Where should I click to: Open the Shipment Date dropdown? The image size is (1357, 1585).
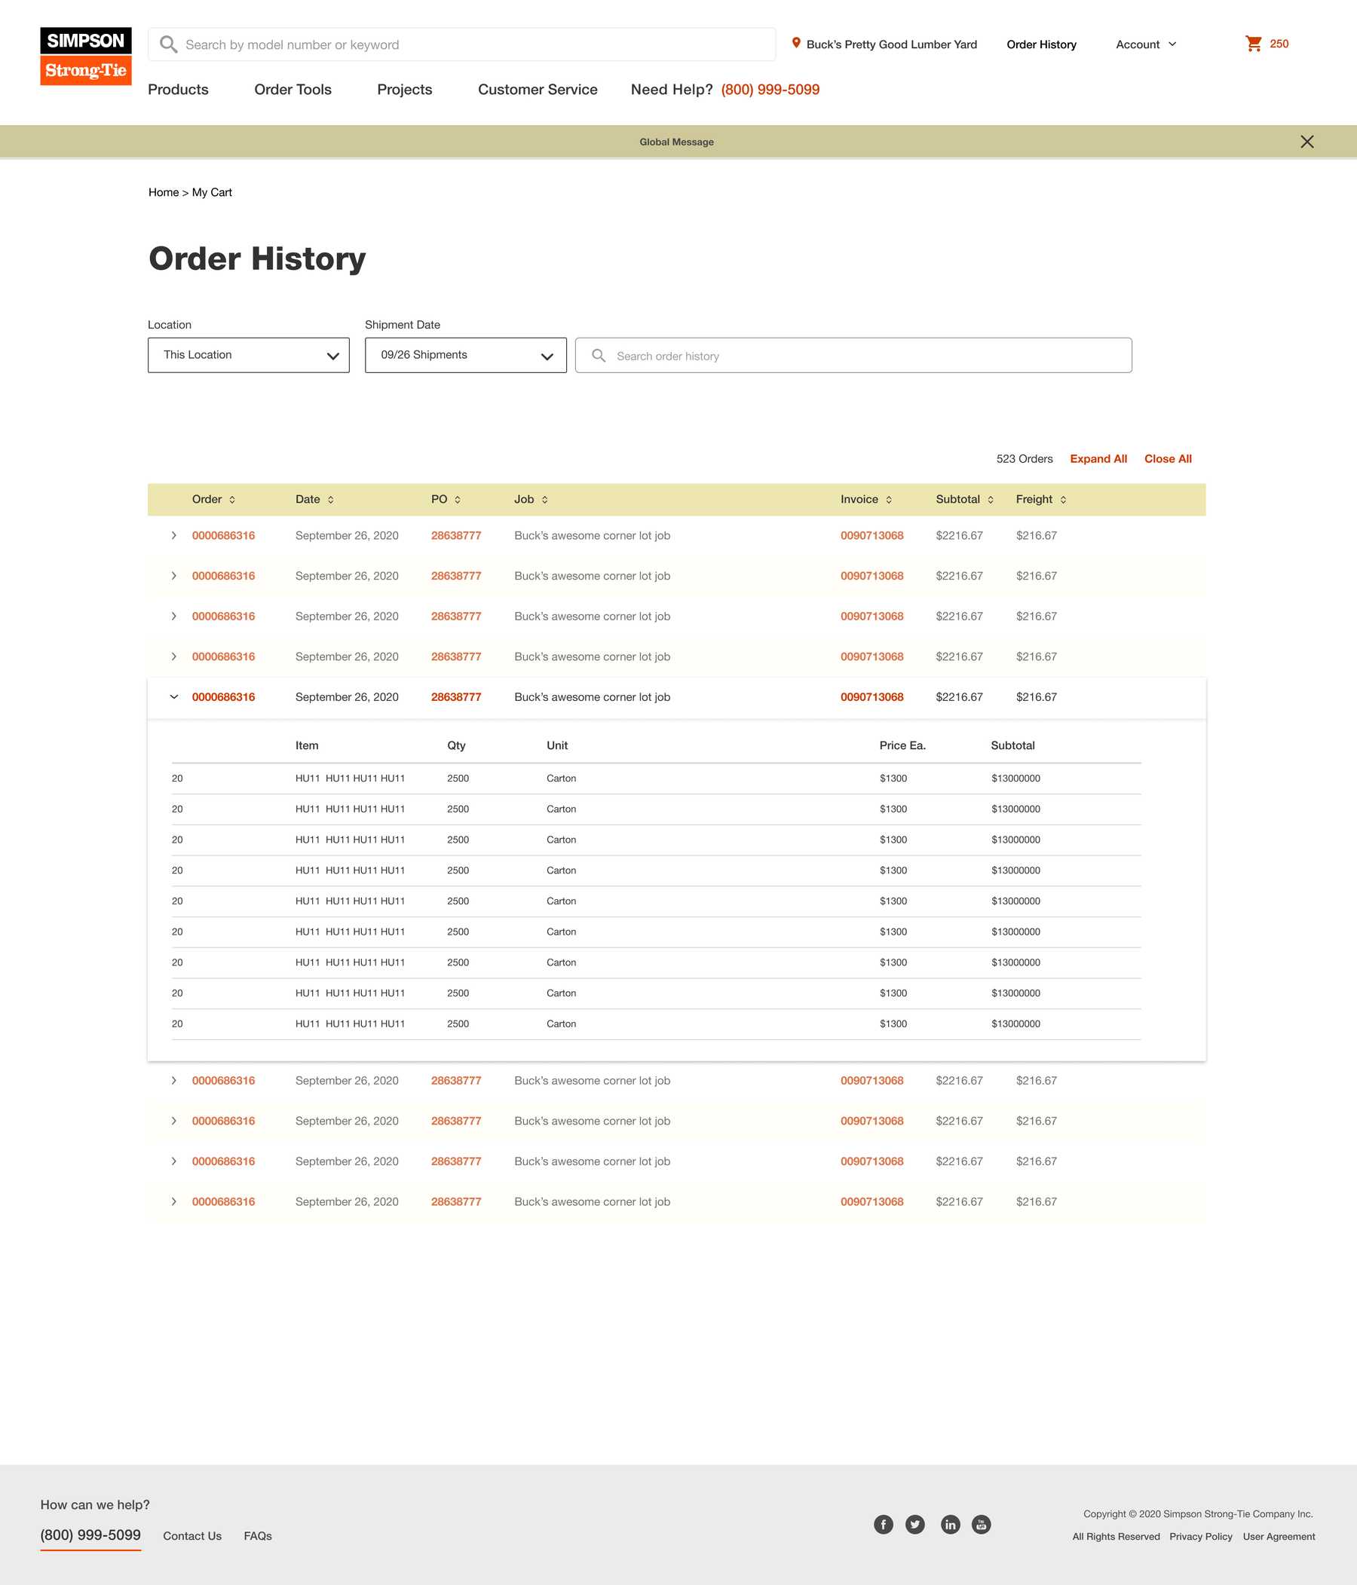pyautogui.click(x=465, y=355)
